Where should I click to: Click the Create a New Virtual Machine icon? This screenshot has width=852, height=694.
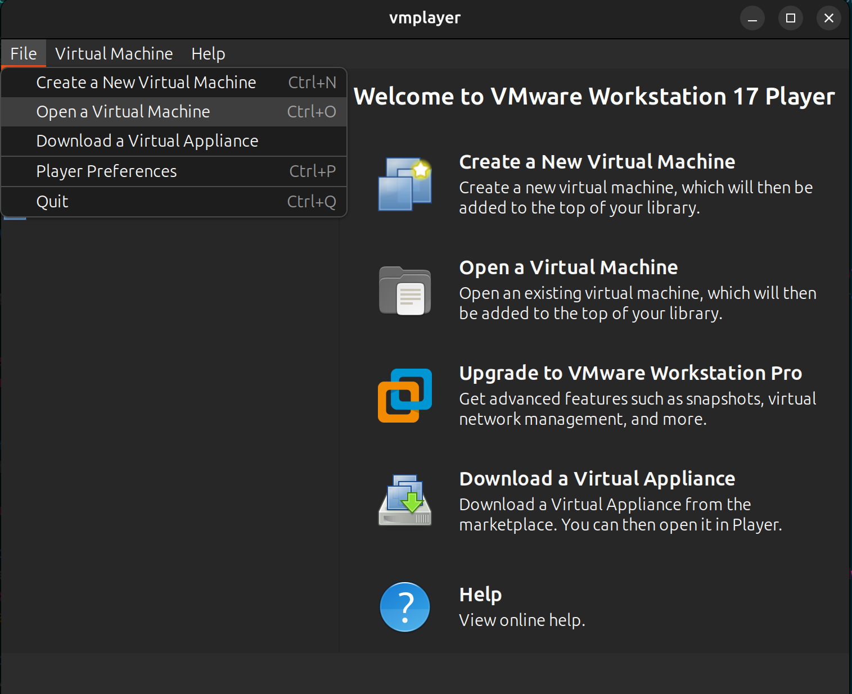click(x=405, y=184)
